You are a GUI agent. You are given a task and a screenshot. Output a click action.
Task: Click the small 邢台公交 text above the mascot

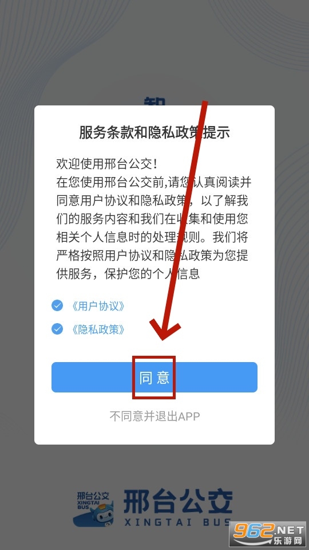93,496
